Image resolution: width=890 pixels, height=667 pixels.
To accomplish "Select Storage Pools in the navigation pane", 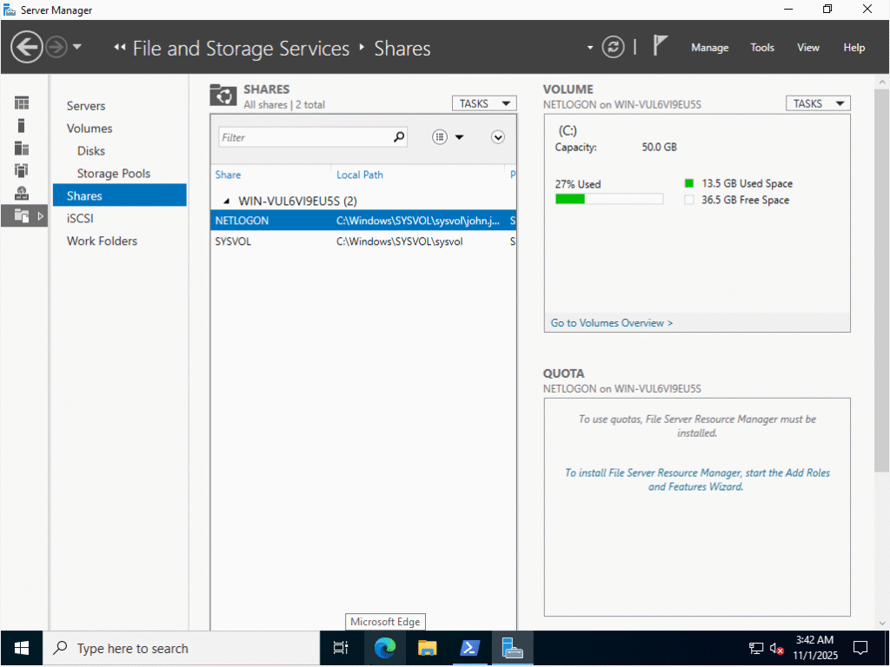I will [113, 174].
